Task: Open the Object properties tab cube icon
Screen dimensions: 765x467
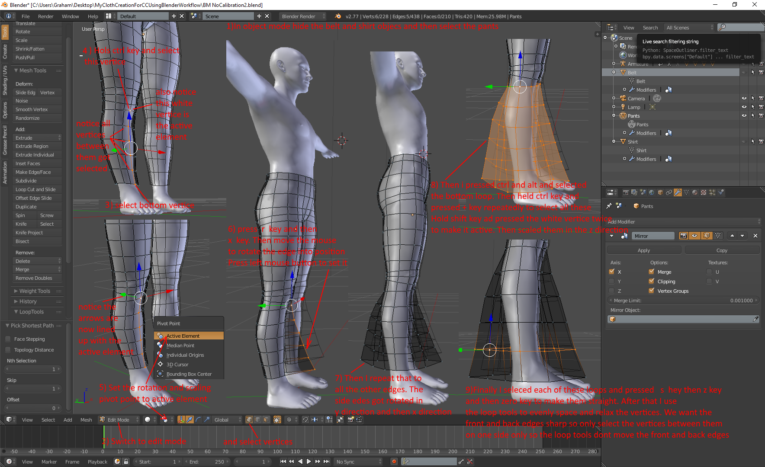Action: (x=660, y=192)
